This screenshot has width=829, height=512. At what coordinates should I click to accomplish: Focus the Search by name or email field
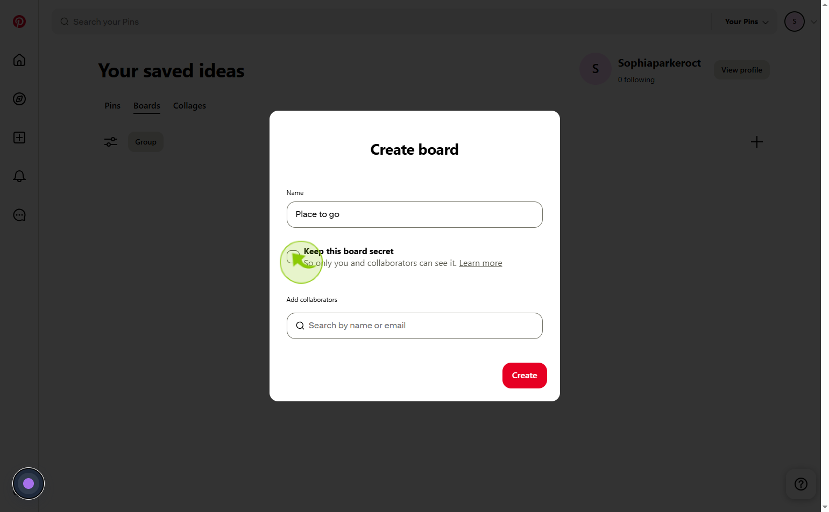[415, 326]
